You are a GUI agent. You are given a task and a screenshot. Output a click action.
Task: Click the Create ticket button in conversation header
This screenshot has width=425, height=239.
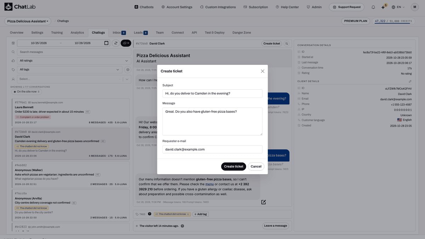tap(272, 44)
